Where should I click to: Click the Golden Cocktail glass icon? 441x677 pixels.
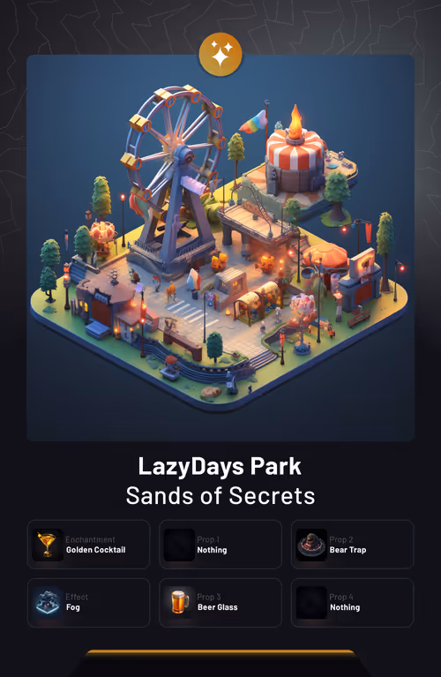click(x=48, y=545)
